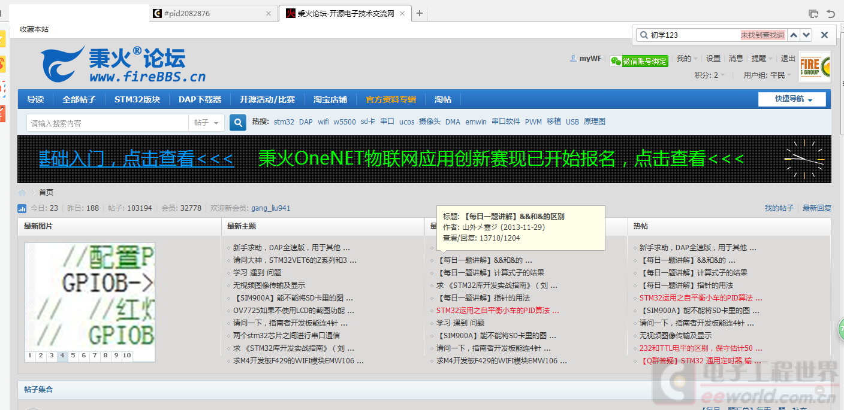
Task: Open the myWF user profile link
Action: pos(590,59)
